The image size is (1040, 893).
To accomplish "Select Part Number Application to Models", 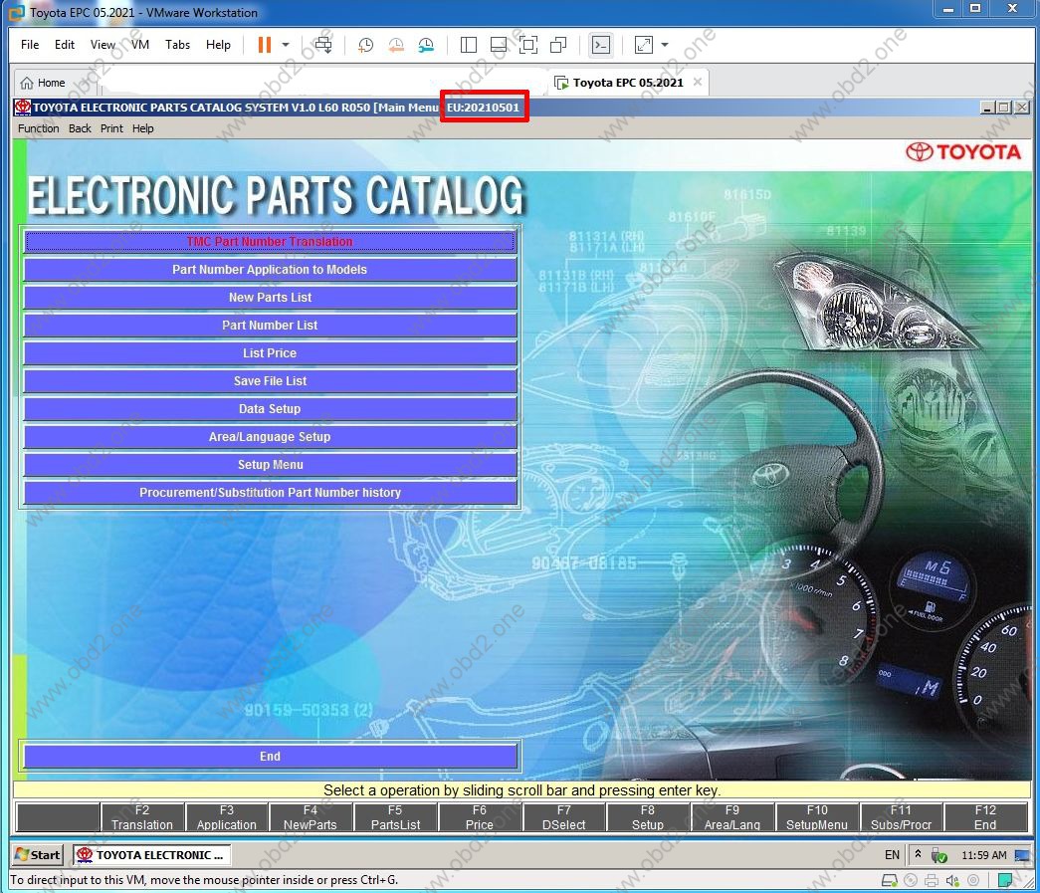I will pos(270,270).
